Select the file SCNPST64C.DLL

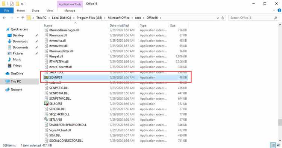60,99
